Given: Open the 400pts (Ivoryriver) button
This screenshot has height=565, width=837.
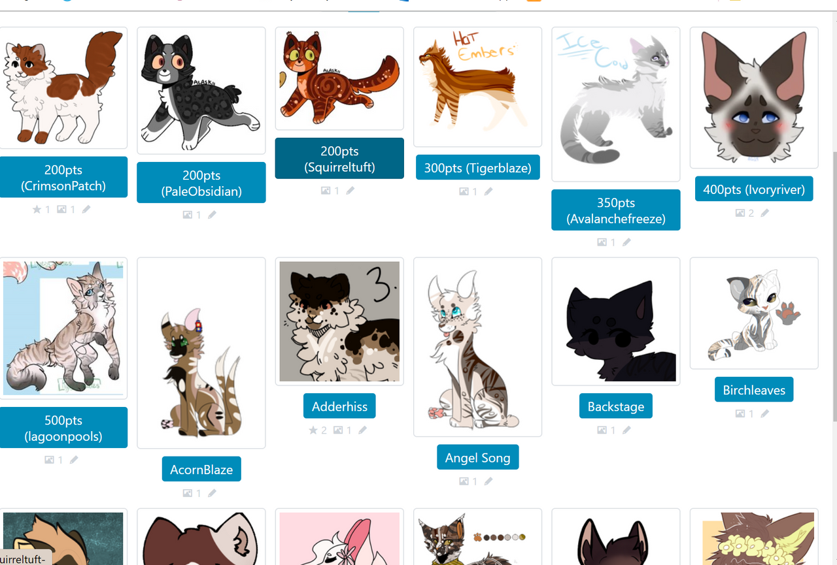Looking at the screenshot, I should coord(754,189).
